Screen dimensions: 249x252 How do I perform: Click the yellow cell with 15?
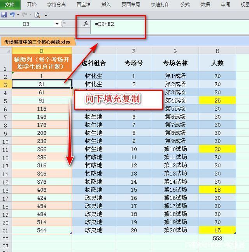pos(217,231)
